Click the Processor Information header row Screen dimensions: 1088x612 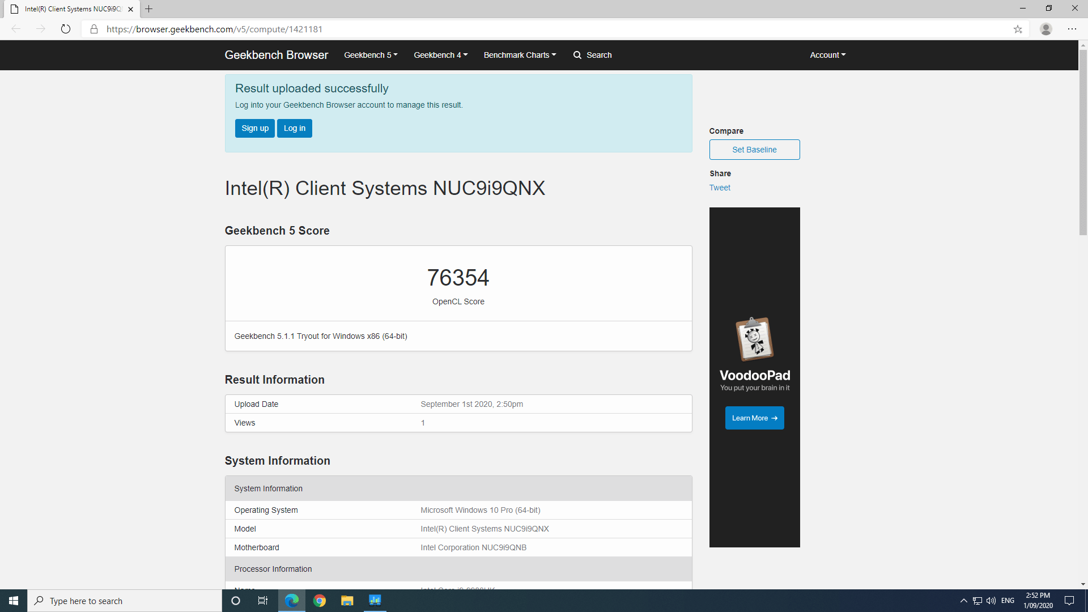(458, 569)
